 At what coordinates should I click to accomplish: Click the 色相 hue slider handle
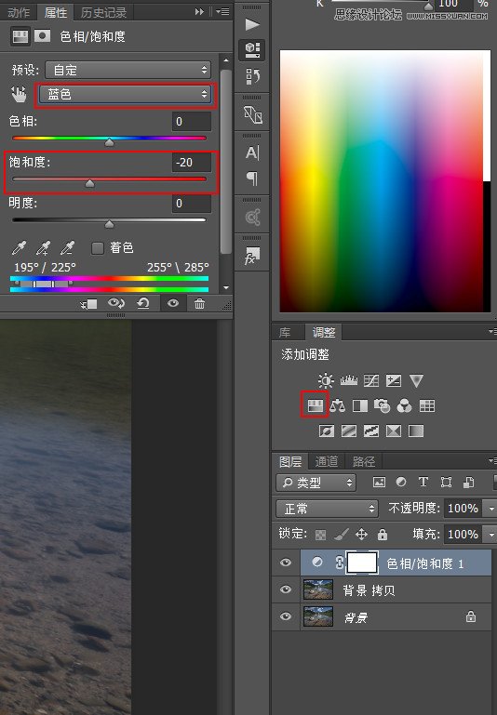coord(110,143)
